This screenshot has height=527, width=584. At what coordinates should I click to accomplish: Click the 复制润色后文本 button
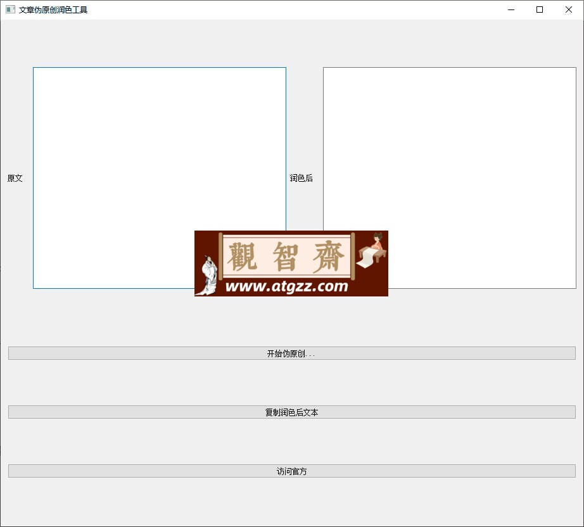click(291, 412)
